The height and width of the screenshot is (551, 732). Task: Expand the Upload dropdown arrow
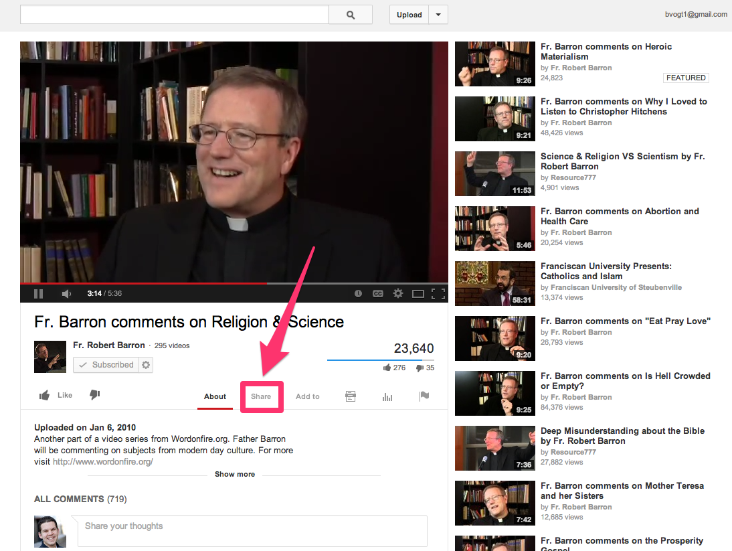[438, 15]
